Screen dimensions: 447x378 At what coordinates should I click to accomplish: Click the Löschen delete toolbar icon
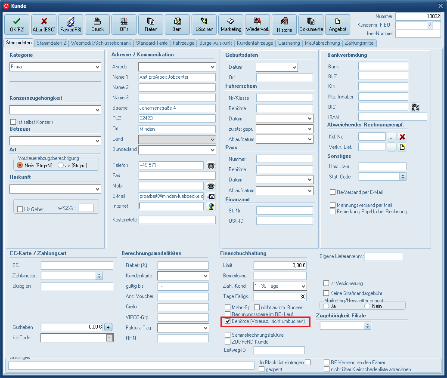[204, 25]
